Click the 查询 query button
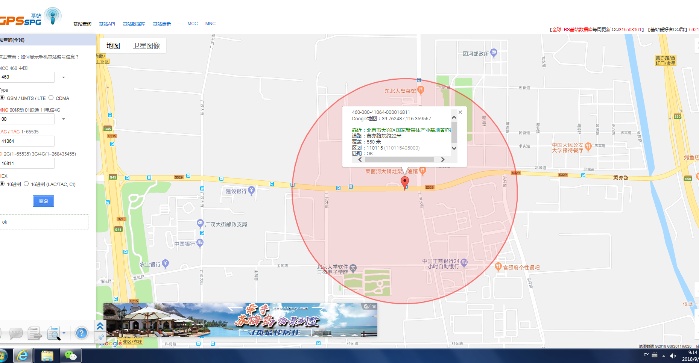699x363 pixels. (43, 201)
